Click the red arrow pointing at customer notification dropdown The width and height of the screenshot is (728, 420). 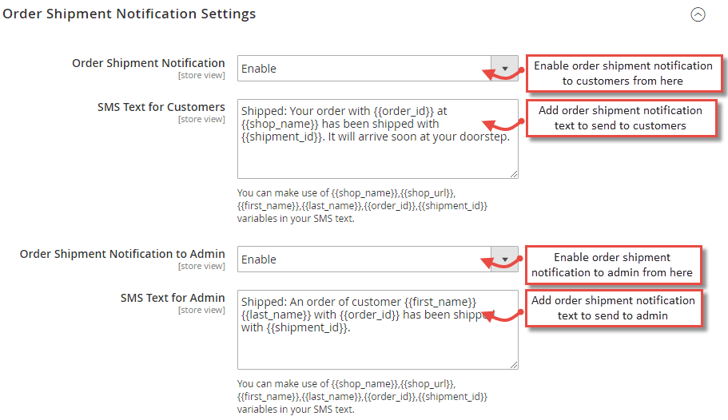[503, 73]
